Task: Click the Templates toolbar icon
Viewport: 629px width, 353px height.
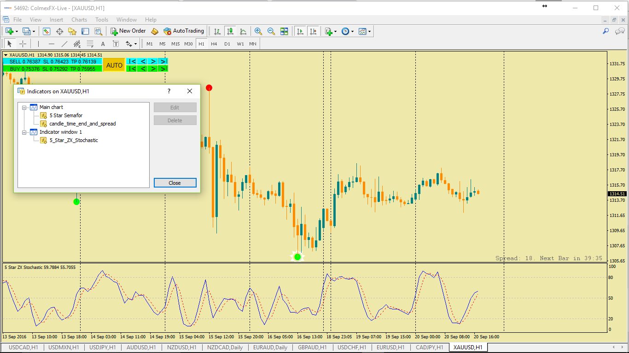Action: coord(362,31)
